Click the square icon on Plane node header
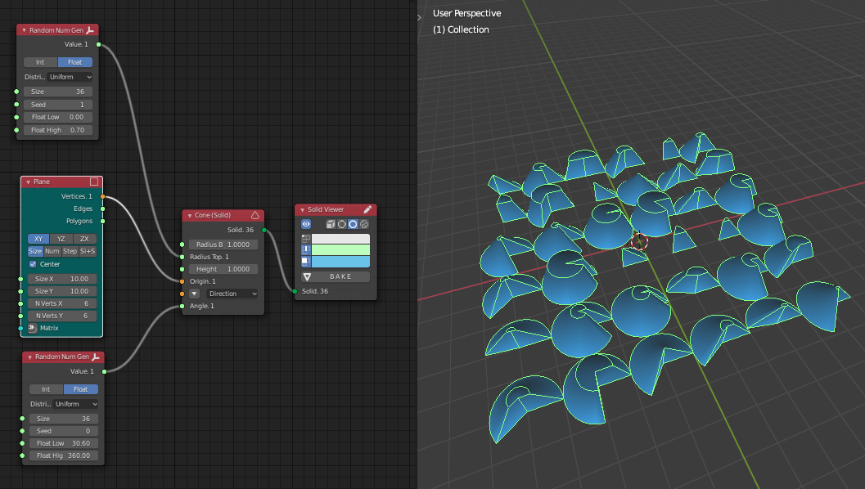 click(x=94, y=182)
